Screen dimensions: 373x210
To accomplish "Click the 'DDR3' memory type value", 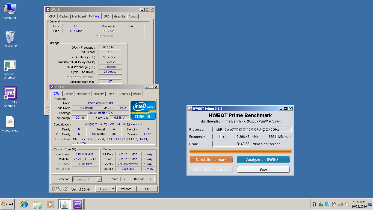I will 76,26.
